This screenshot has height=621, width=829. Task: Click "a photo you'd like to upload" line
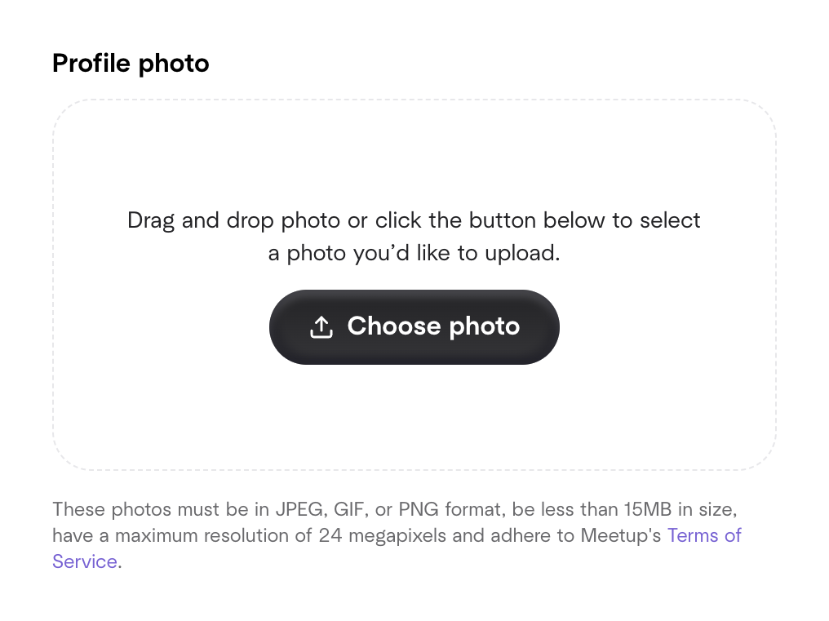pyautogui.click(x=414, y=254)
